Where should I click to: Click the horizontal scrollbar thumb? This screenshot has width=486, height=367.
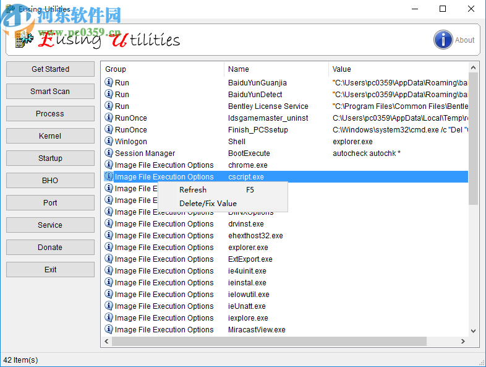(x=269, y=341)
